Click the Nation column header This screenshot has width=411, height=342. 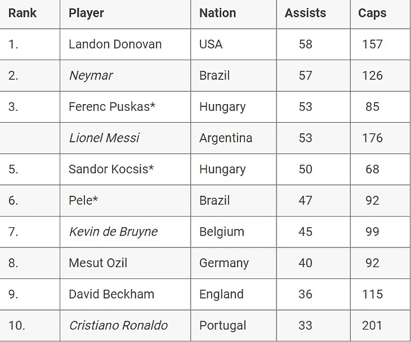pyautogui.click(x=217, y=13)
